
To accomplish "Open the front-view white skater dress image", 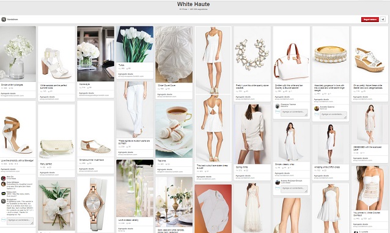I will coord(213,61).
